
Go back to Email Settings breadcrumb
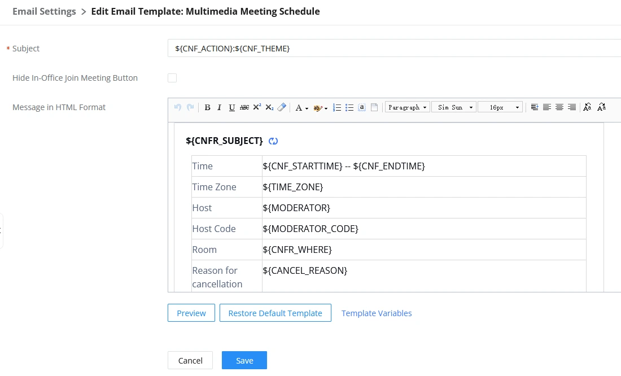click(44, 11)
